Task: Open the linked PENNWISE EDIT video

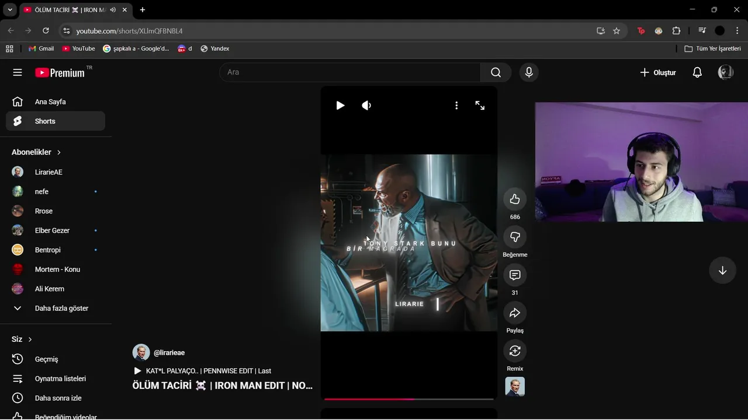Action: tap(202, 371)
